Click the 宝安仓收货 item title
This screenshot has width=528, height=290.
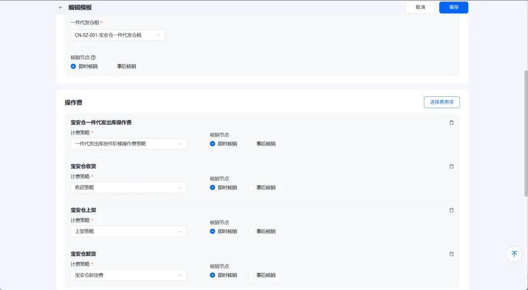83,166
